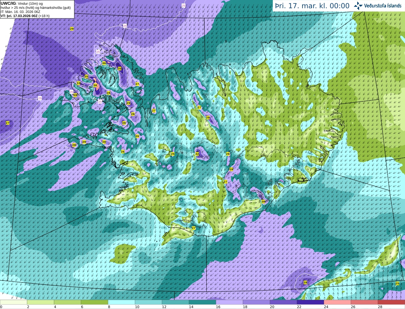Pick the purple legend swatch between 20 and 22
Image resolution: width=405 pixels, height=309 pixels.
pos(283,302)
